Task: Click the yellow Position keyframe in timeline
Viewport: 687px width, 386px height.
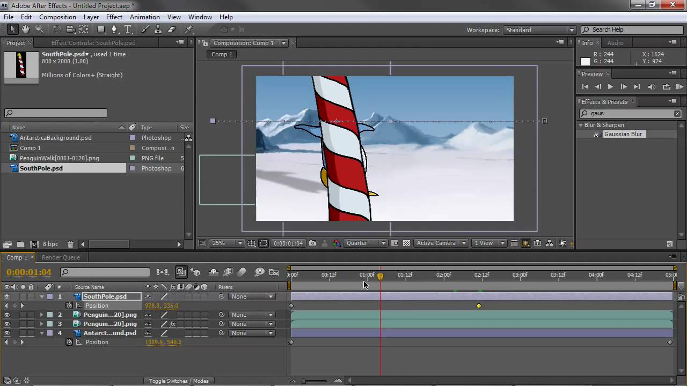Action: (479, 306)
